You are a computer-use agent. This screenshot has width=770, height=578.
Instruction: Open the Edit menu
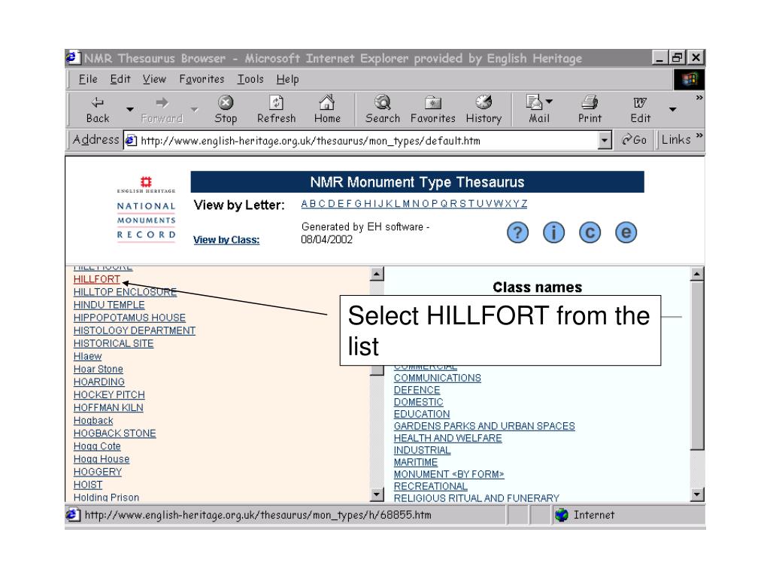tap(120, 79)
